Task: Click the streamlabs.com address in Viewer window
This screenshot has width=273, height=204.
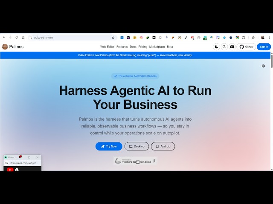Action: coord(24,163)
